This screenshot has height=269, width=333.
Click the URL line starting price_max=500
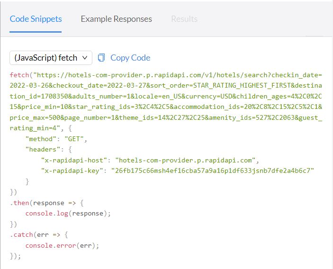166,117
